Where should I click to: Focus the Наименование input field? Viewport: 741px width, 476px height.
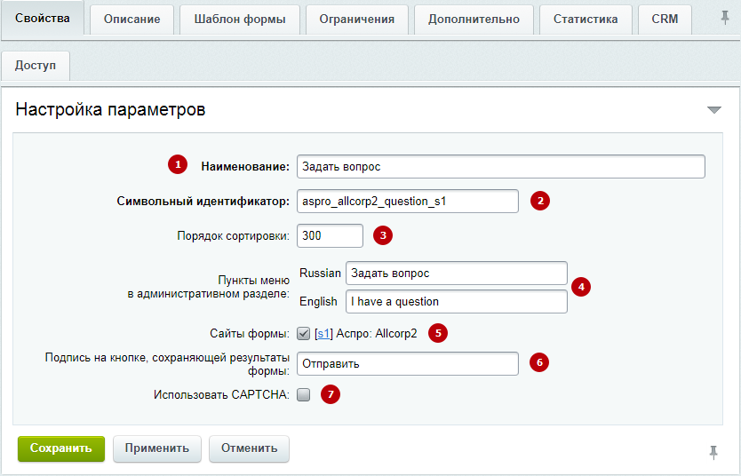pos(501,167)
